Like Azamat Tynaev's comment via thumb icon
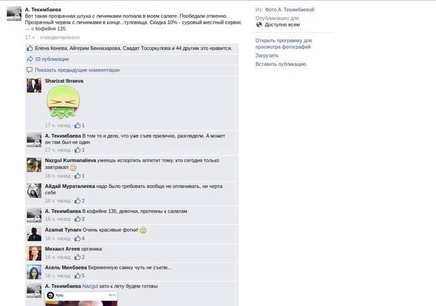This screenshot has width=436, height=306. tap(78, 238)
